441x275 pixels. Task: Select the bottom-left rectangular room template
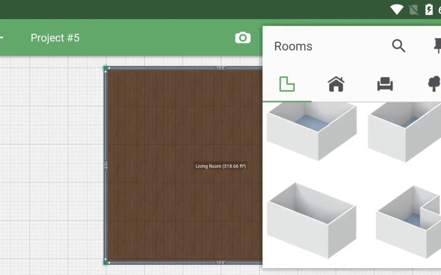[x=312, y=219]
